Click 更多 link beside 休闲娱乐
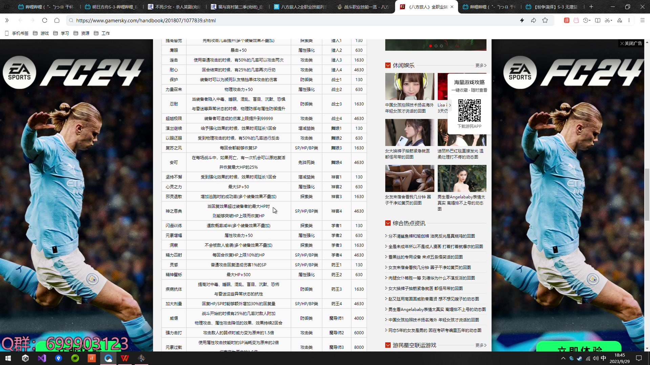The height and width of the screenshot is (365, 650). (481, 66)
